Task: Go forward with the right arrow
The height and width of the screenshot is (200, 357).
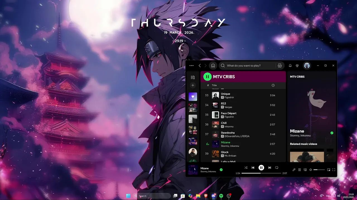Action: coord(206,66)
